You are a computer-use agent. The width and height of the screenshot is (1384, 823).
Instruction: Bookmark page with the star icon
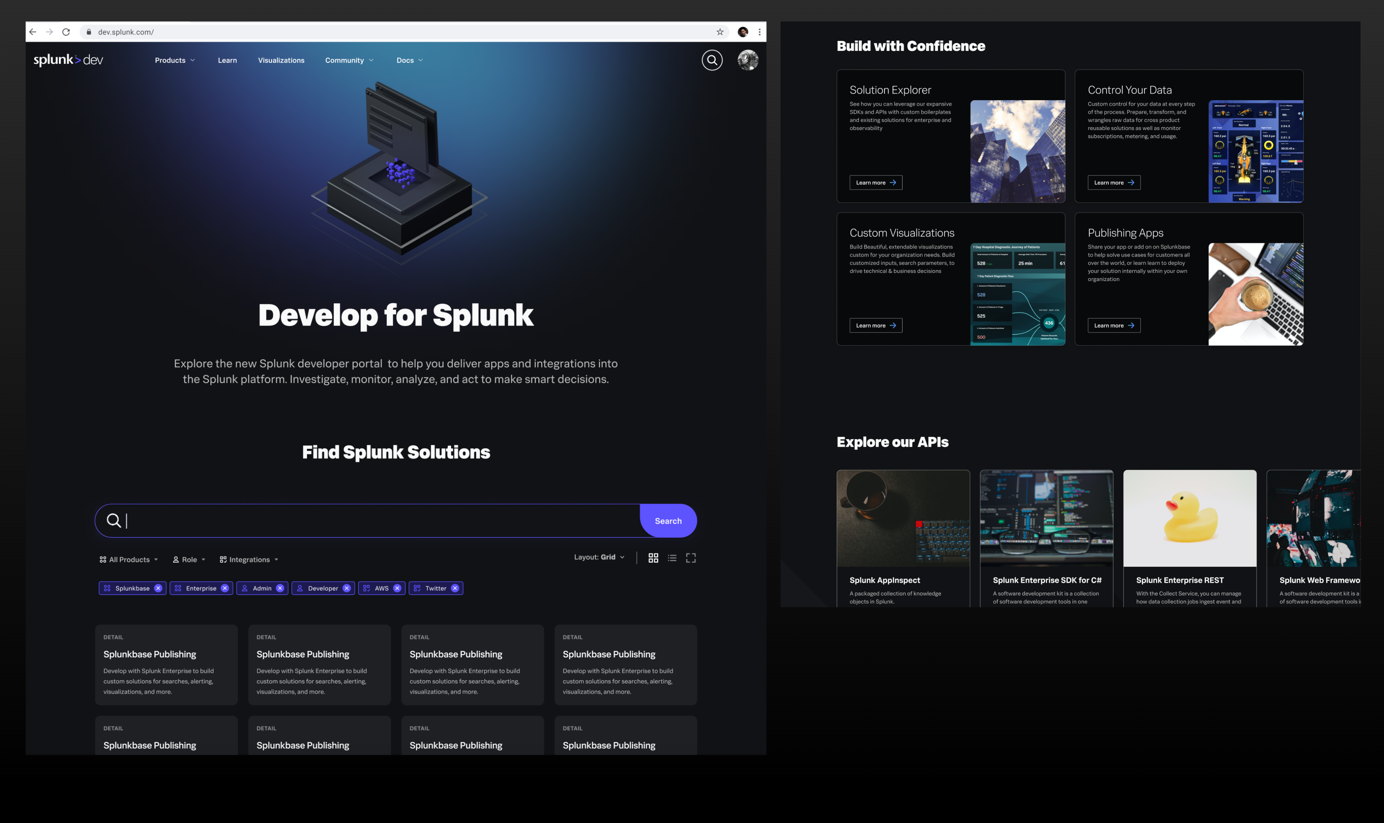click(720, 32)
